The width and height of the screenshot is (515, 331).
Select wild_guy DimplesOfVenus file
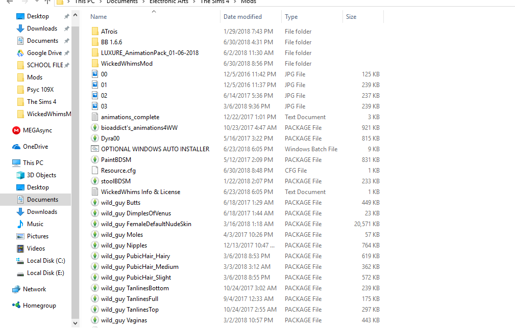click(136, 213)
